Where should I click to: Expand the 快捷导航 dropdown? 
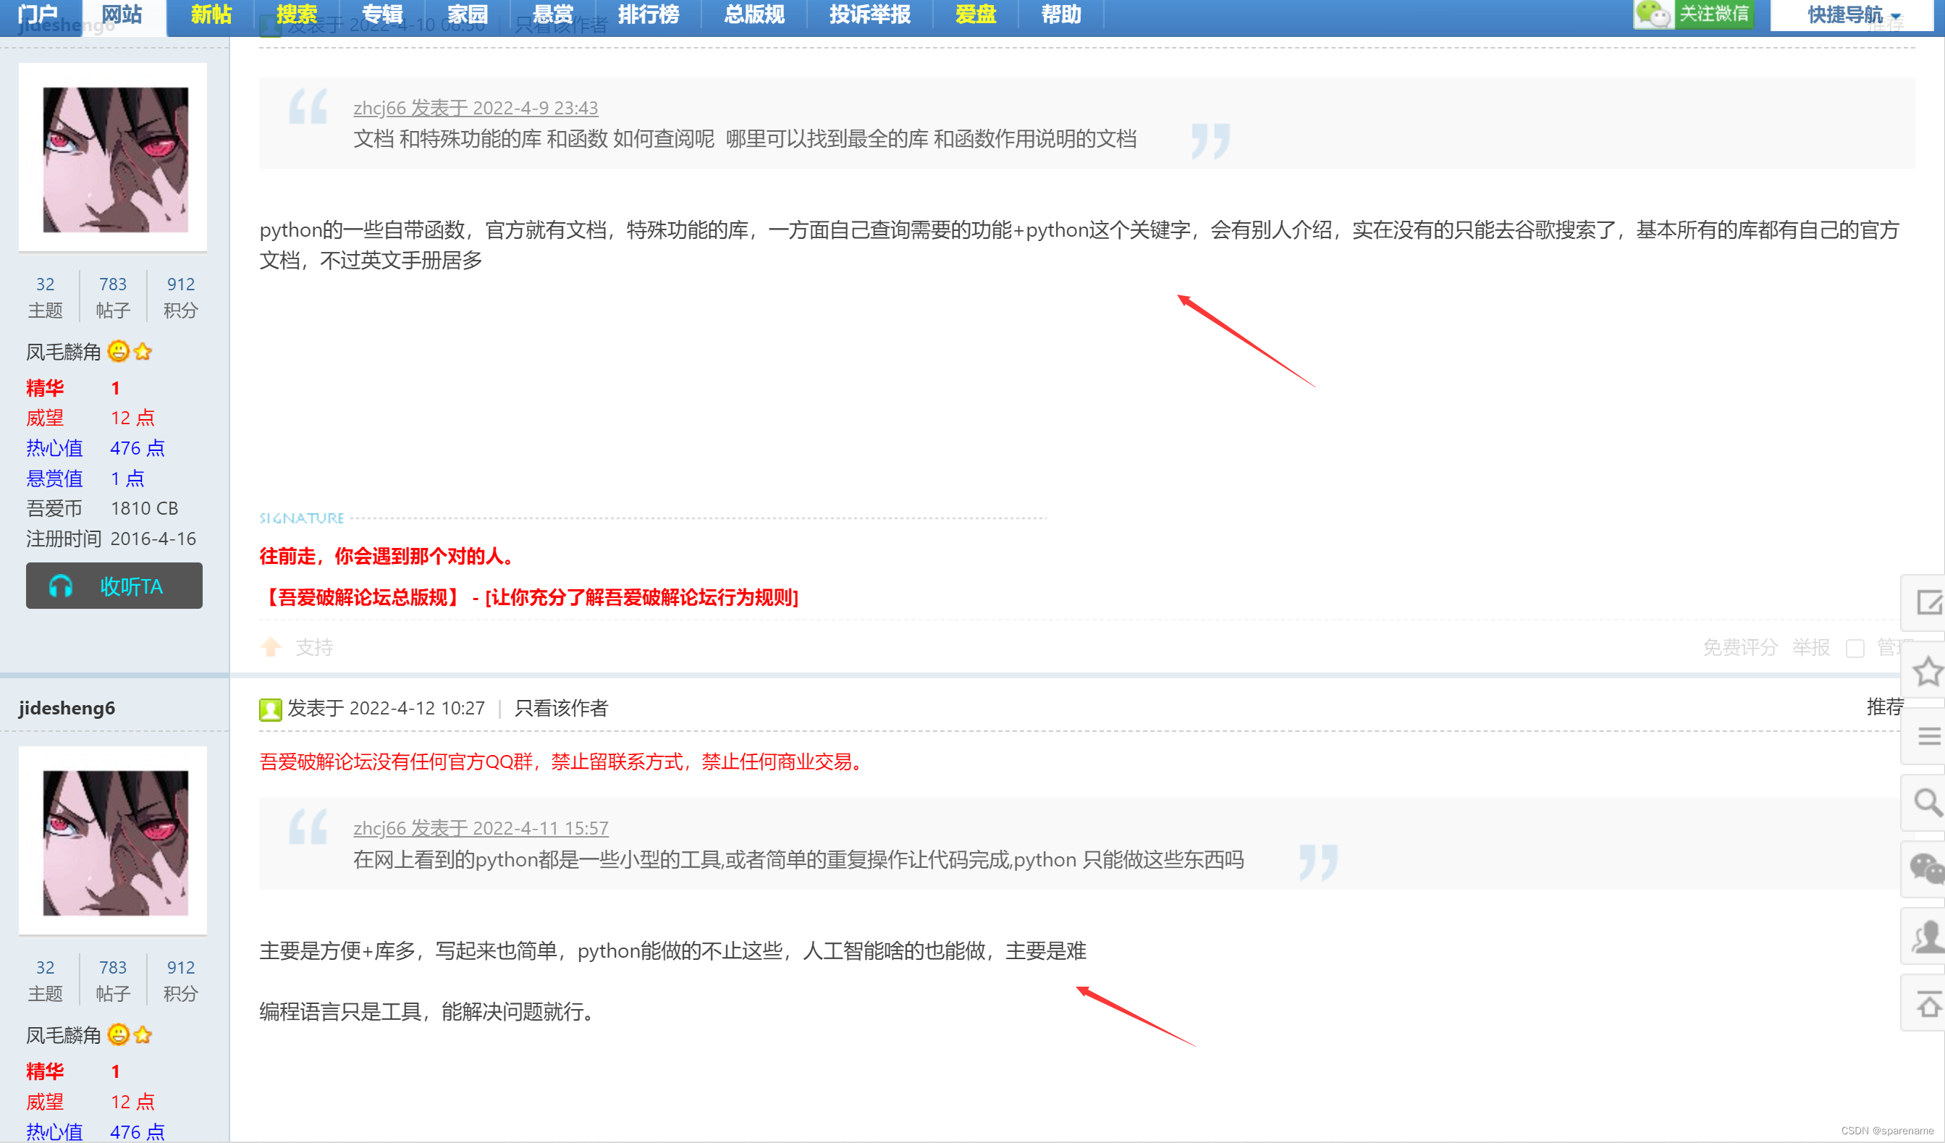click(1853, 14)
